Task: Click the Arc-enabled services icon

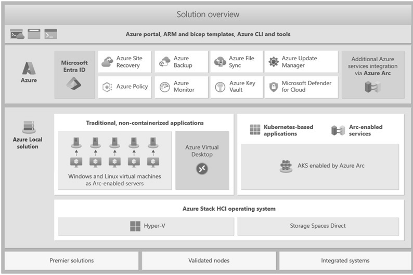Action: (338, 130)
